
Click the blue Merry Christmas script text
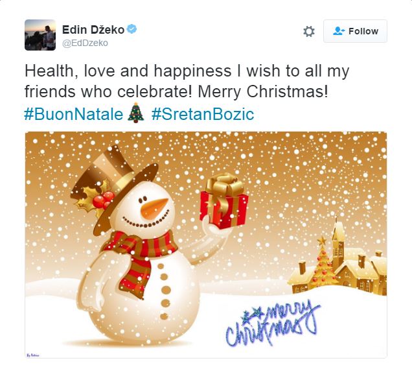point(273,324)
